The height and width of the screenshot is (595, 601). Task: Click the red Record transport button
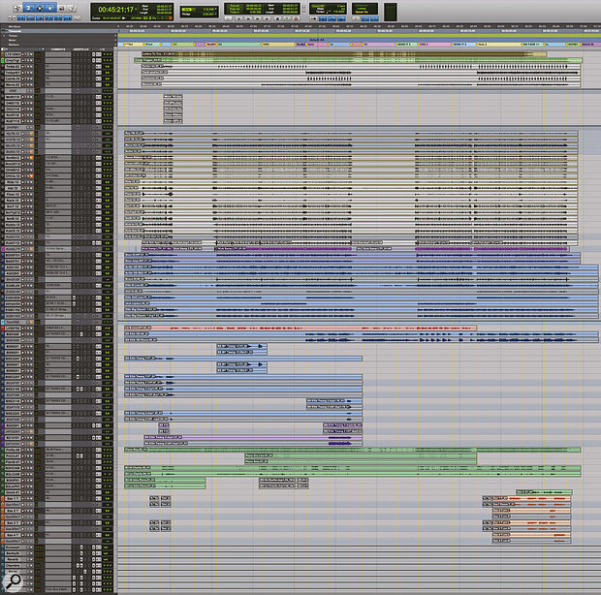pyautogui.click(x=296, y=18)
